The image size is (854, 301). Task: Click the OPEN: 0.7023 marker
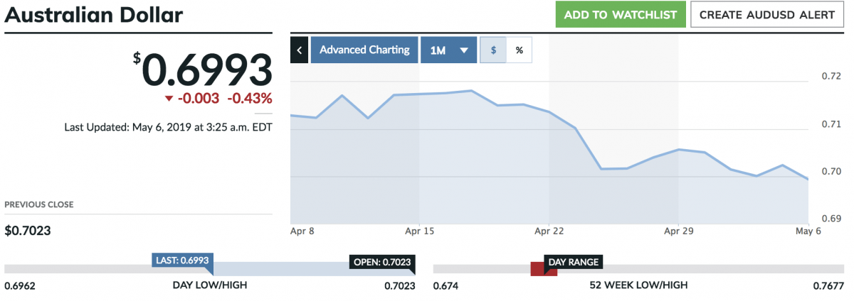[381, 262]
